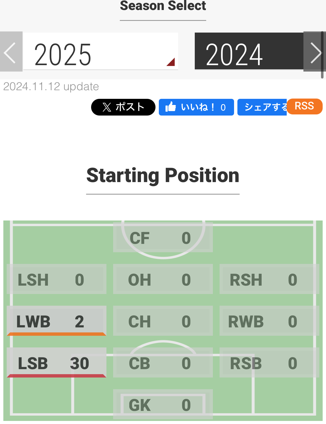Select the LWB position with 2 starts
326x424 pixels.
click(56, 321)
